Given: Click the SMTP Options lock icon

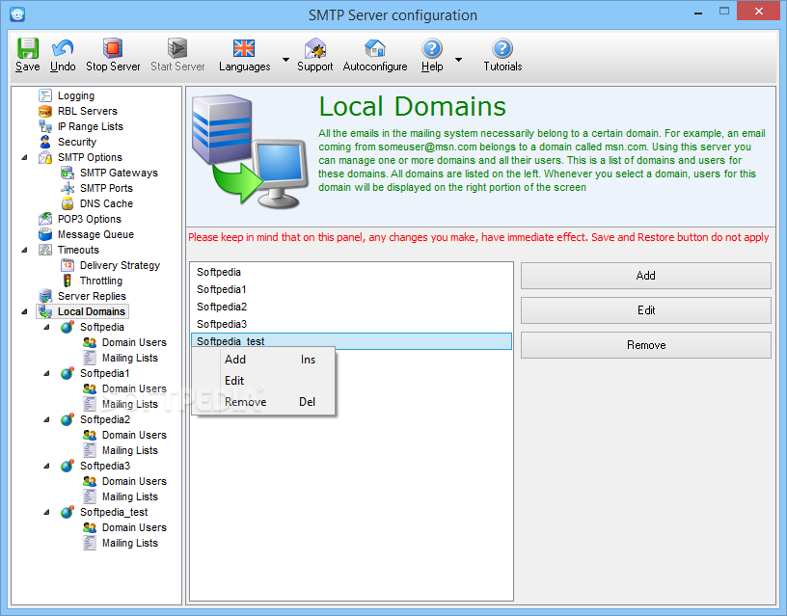Looking at the screenshot, I should click(x=45, y=157).
